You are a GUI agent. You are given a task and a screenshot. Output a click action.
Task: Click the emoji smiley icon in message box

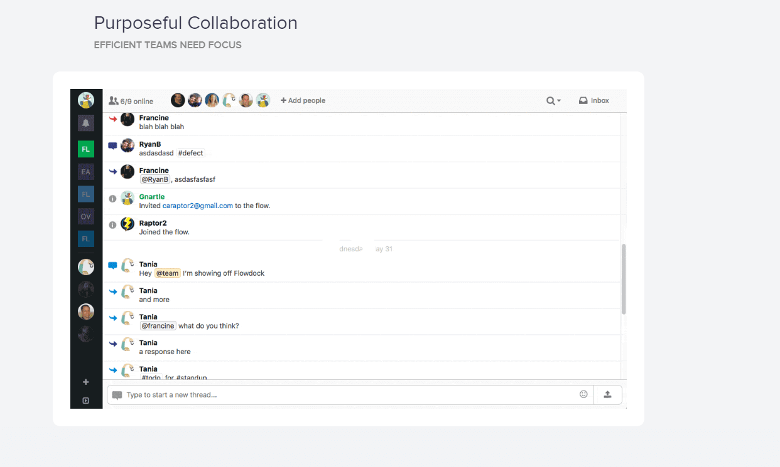[583, 394]
